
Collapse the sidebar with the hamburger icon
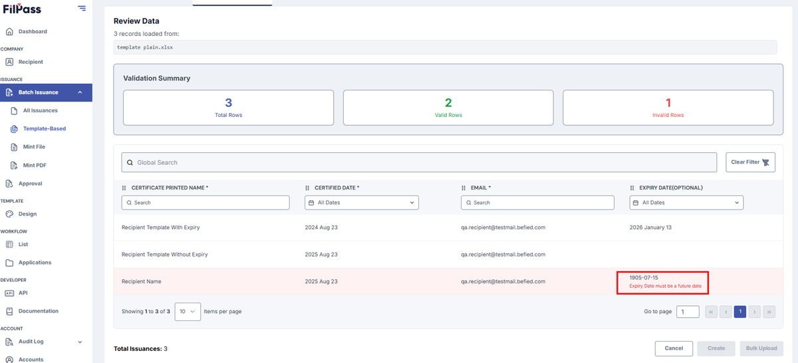coord(82,8)
